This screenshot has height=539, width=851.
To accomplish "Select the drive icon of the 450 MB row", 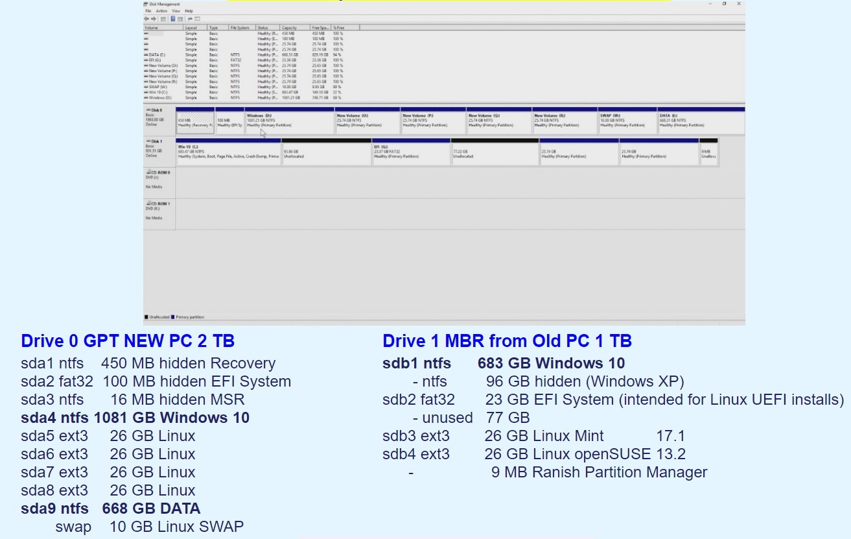I will click(146, 33).
